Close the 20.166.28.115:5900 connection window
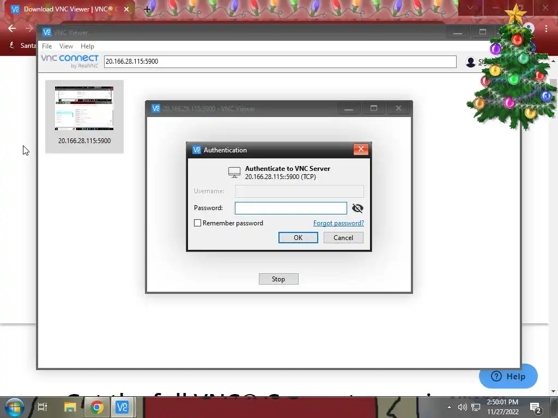 point(398,108)
